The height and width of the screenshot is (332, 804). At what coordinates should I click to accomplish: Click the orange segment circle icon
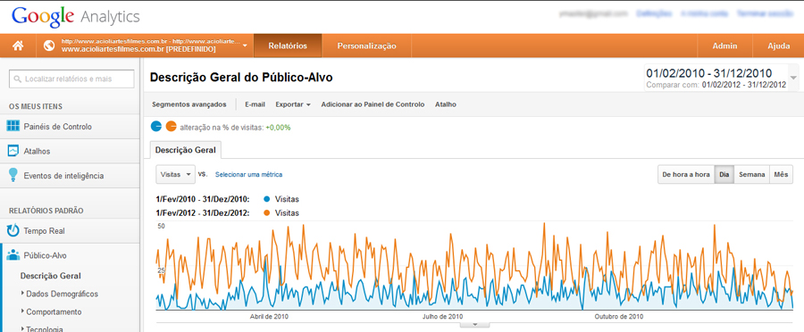coord(172,126)
